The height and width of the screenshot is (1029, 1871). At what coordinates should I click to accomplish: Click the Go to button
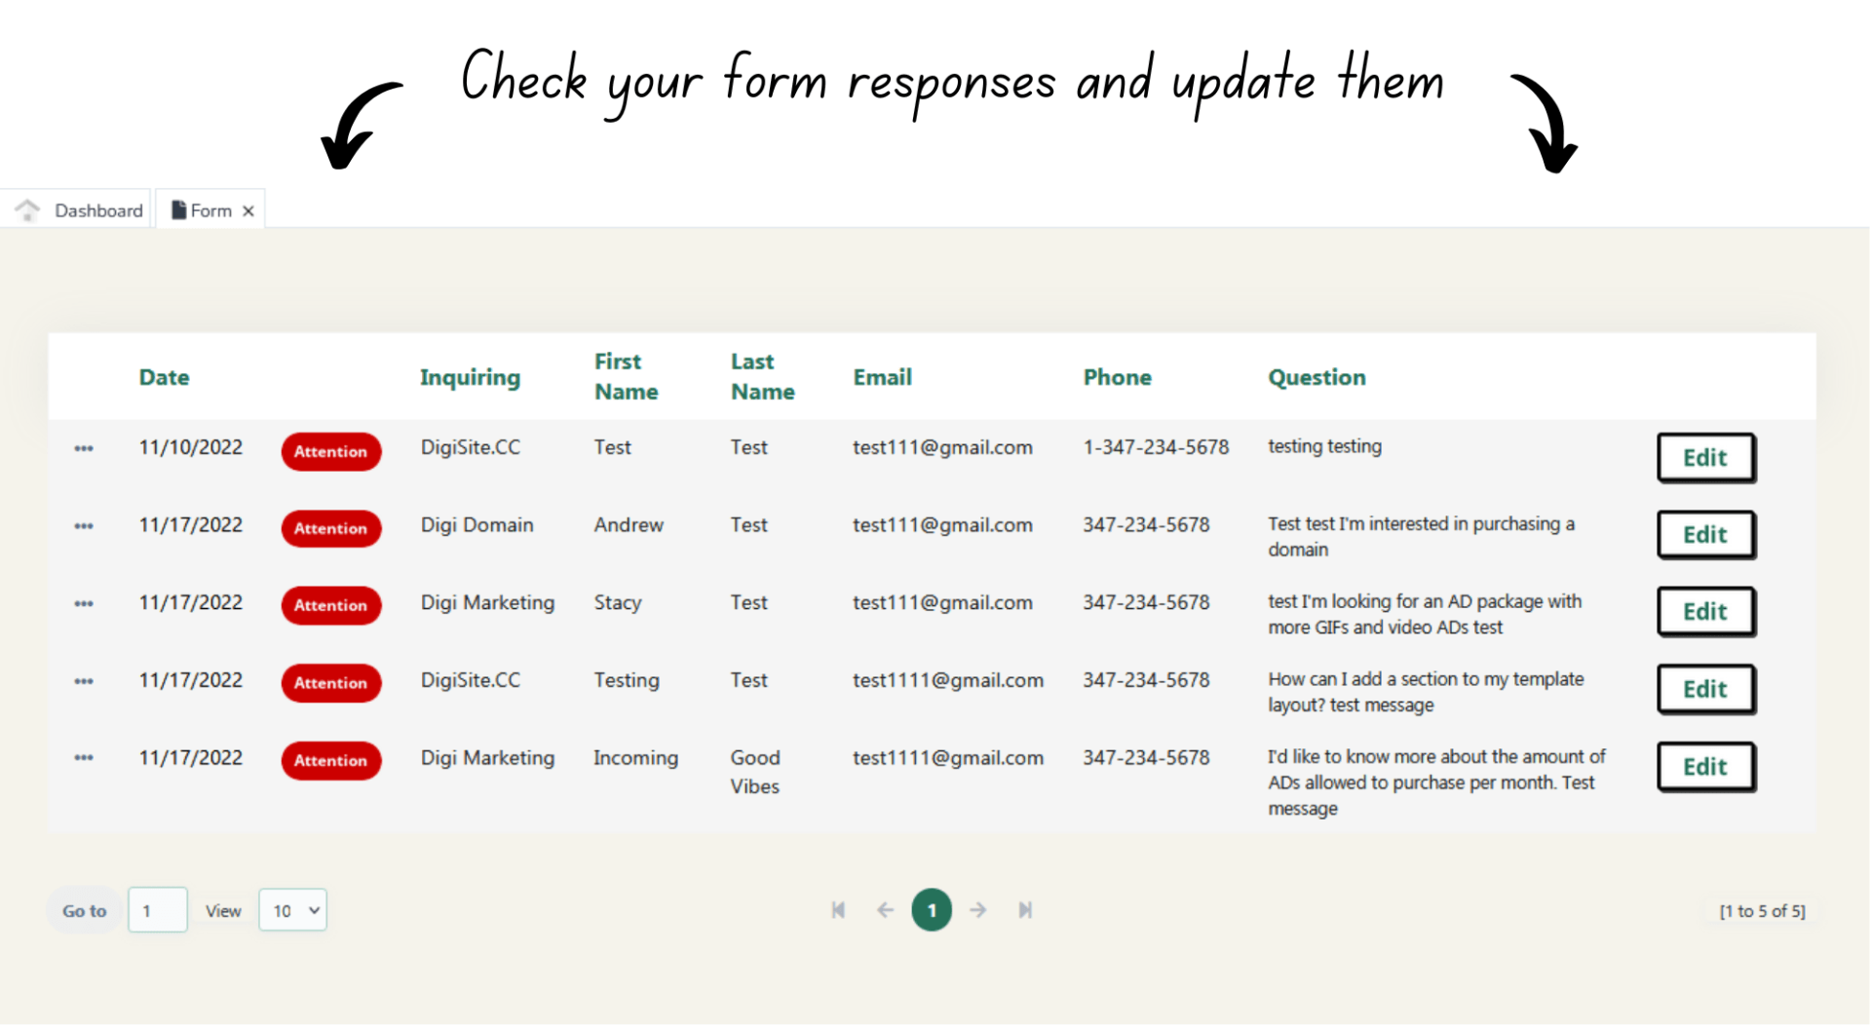(85, 910)
